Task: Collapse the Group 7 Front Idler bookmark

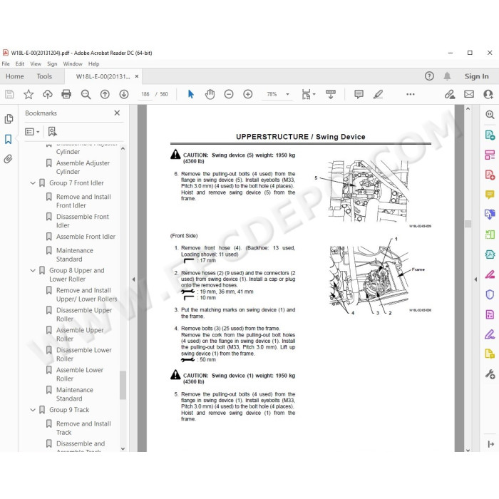Action: pos(33,183)
